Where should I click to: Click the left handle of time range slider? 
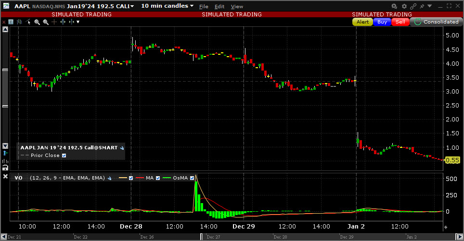click(201, 237)
